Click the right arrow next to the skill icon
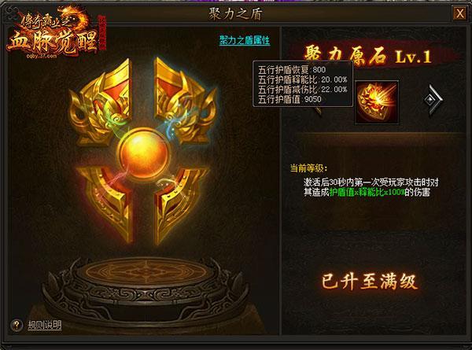472x350 pixels. pyautogui.click(x=433, y=100)
